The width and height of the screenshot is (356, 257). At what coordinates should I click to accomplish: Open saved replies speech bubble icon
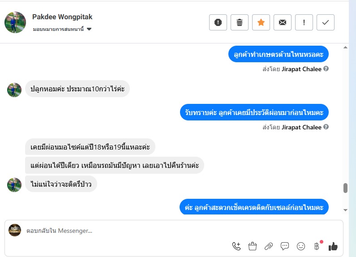(x=285, y=246)
